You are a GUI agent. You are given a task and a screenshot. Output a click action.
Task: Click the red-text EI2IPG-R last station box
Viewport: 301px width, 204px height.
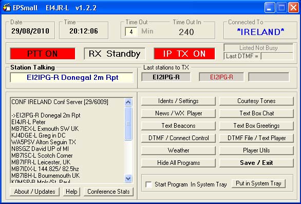(221, 77)
